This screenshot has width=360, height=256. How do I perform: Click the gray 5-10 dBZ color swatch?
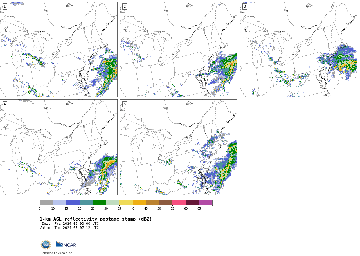click(46, 203)
